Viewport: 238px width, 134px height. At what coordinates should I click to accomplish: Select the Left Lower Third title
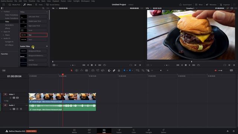(x=34, y=16)
